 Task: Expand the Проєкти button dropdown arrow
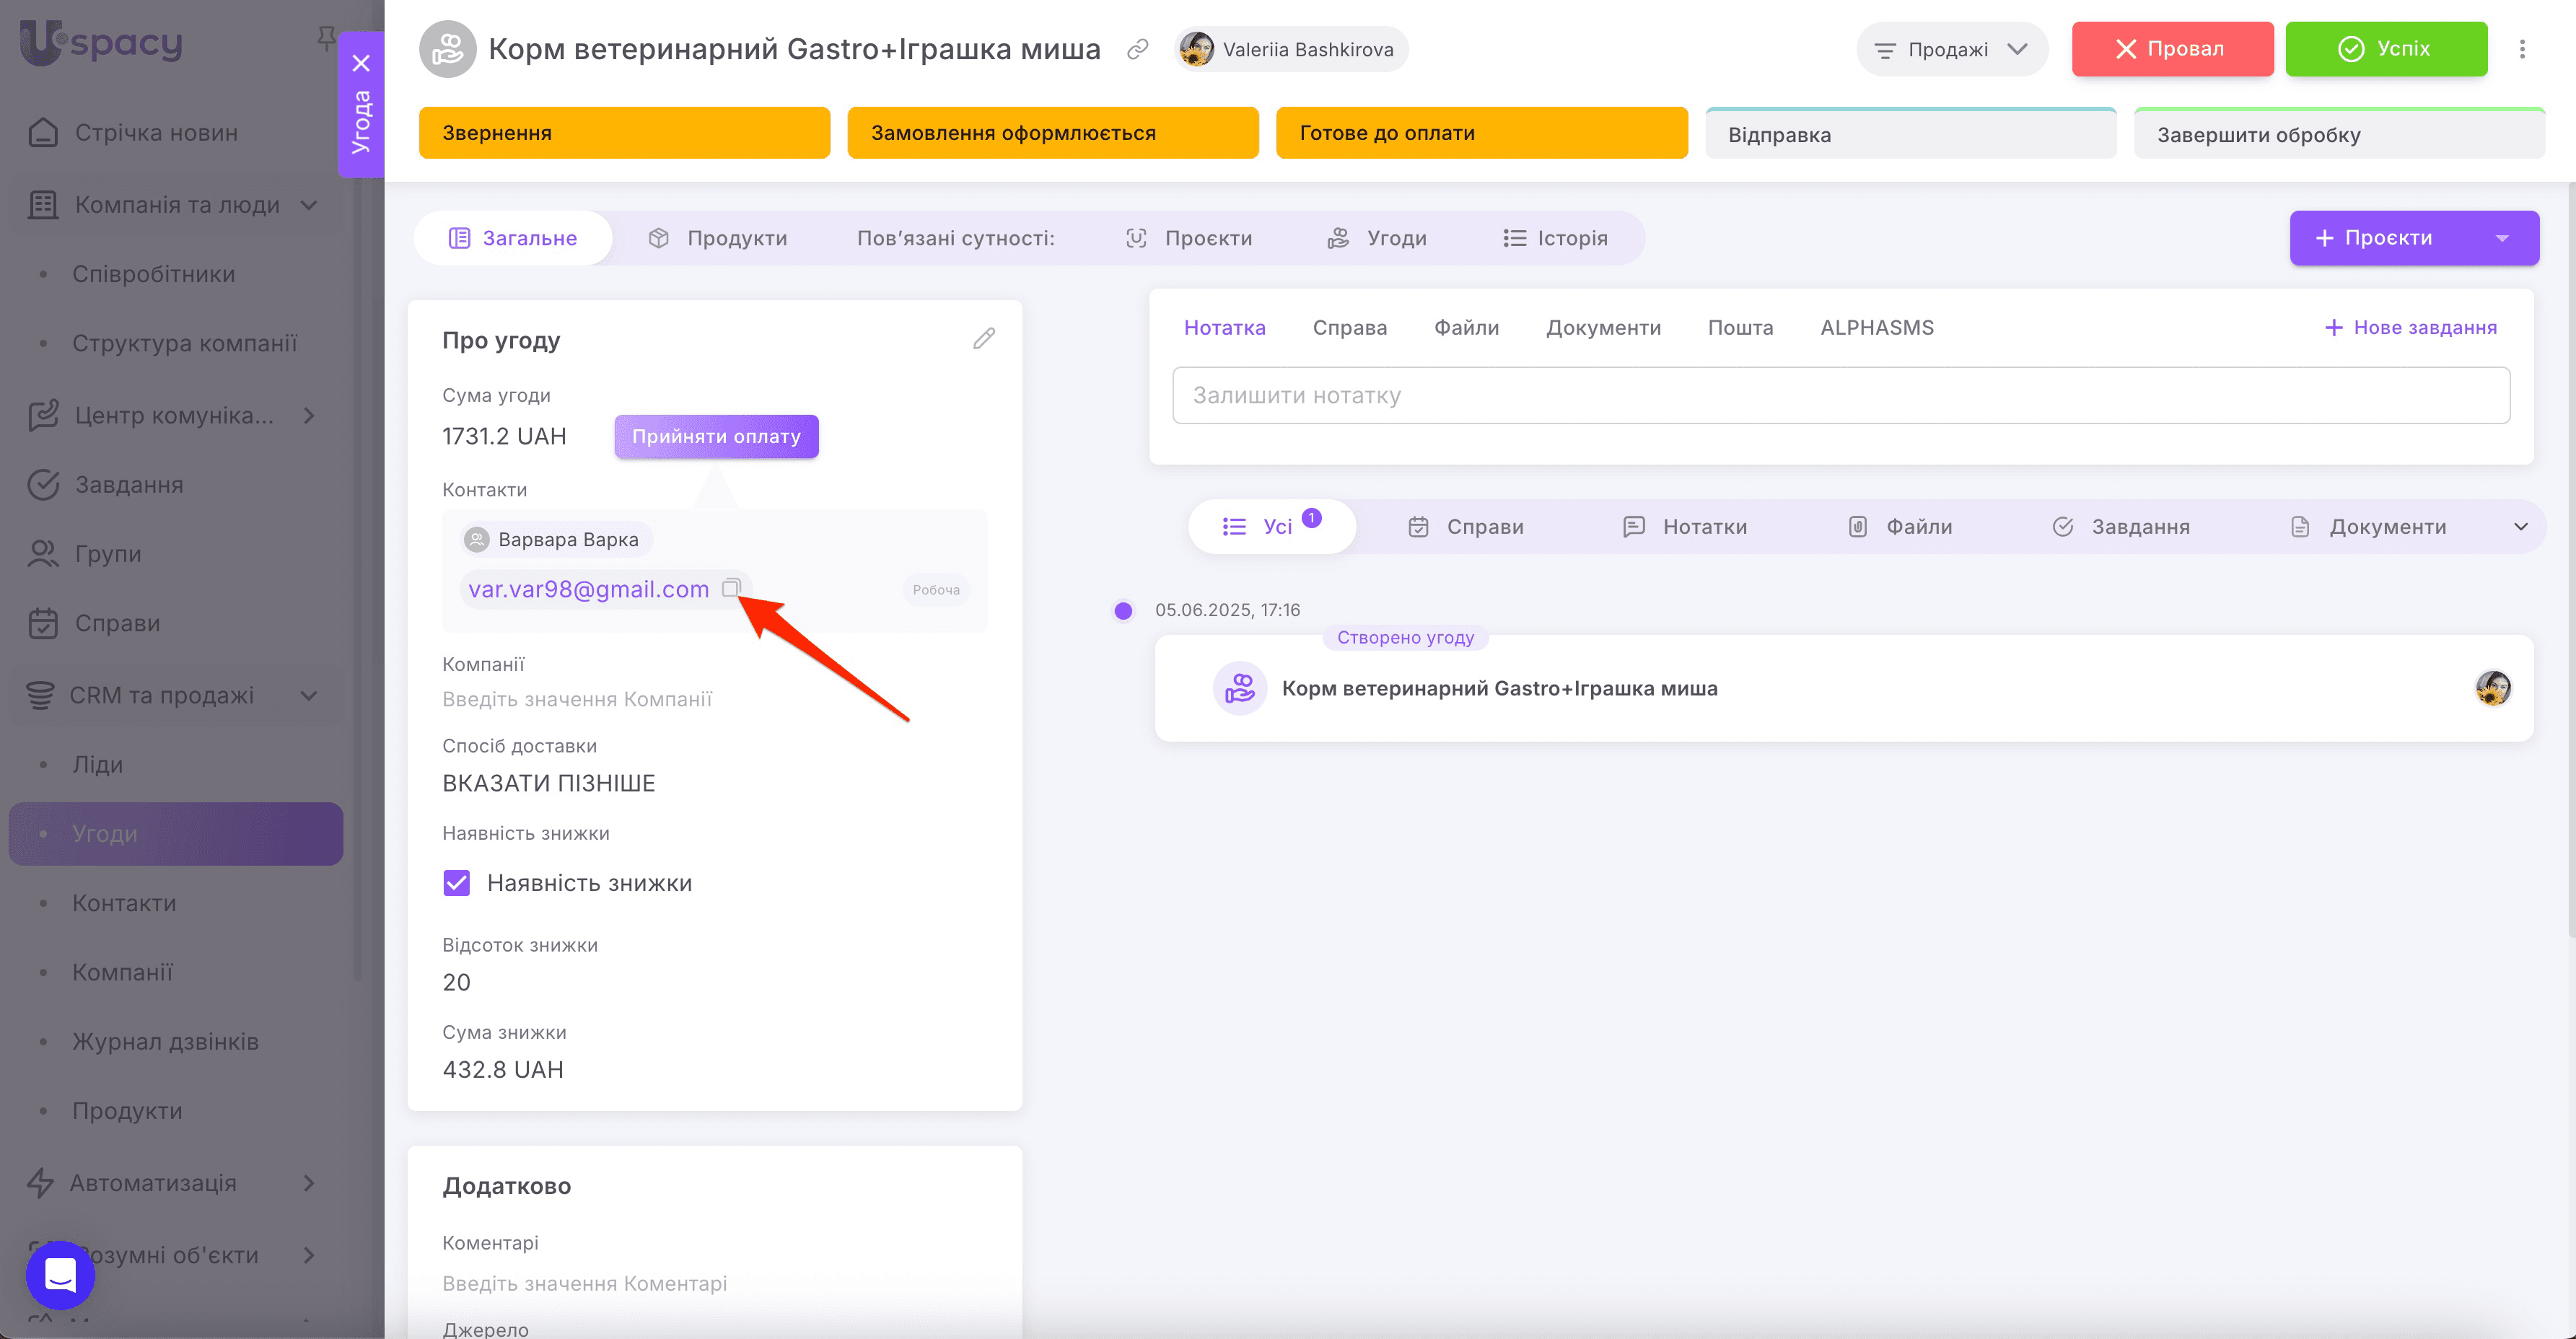[x=2502, y=238]
